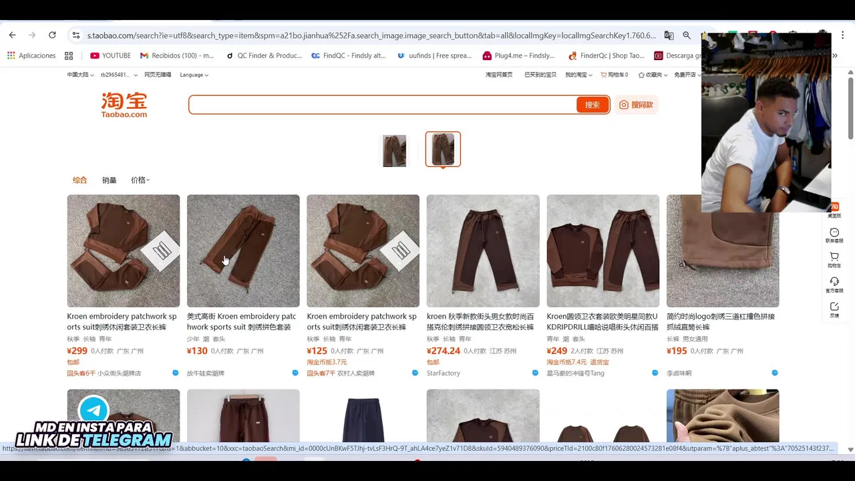Chat icon beside 农村人卖潮牌 shop
The image size is (855, 481).
[x=415, y=373]
